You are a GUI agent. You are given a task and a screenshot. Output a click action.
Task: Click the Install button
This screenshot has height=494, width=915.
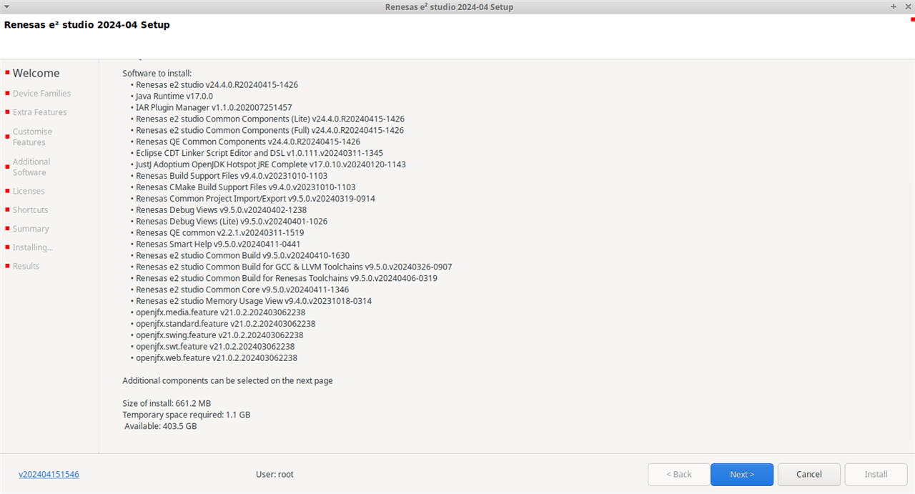click(876, 474)
